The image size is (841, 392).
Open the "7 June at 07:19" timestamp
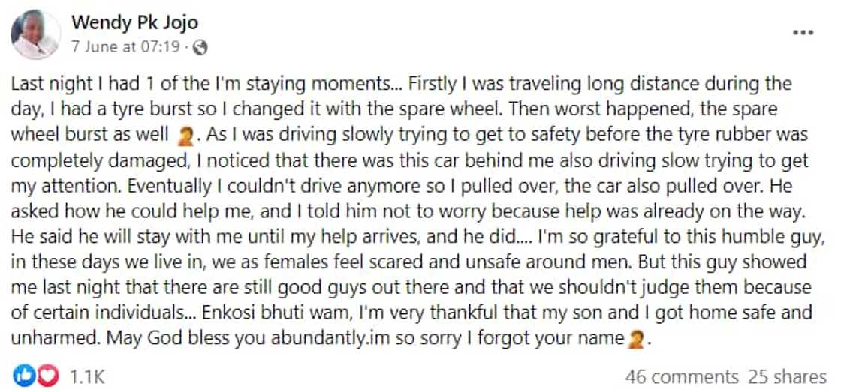(125, 47)
